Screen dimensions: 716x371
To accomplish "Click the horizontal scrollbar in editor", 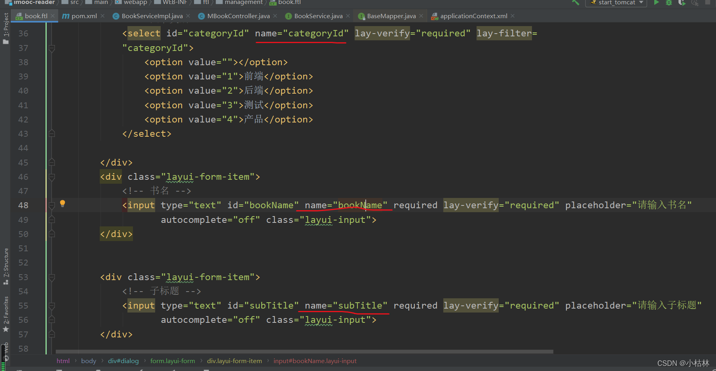I will click(x=304, y=351).
